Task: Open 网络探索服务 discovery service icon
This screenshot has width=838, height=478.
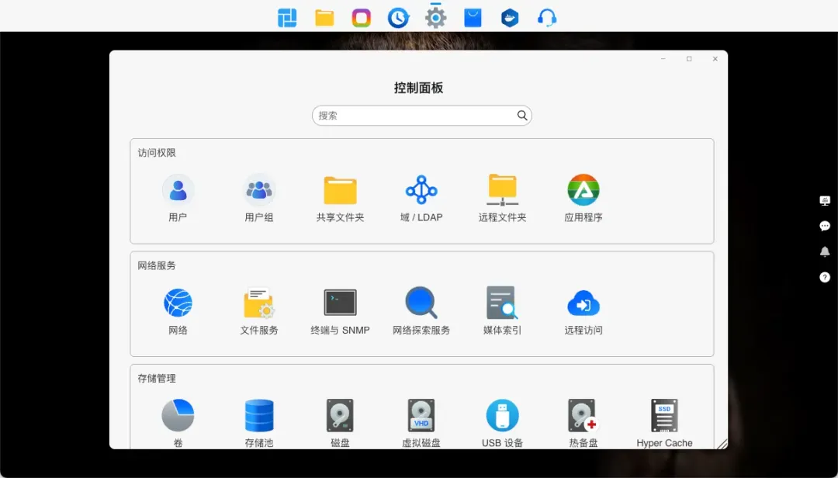Action: tap(421, 303)
